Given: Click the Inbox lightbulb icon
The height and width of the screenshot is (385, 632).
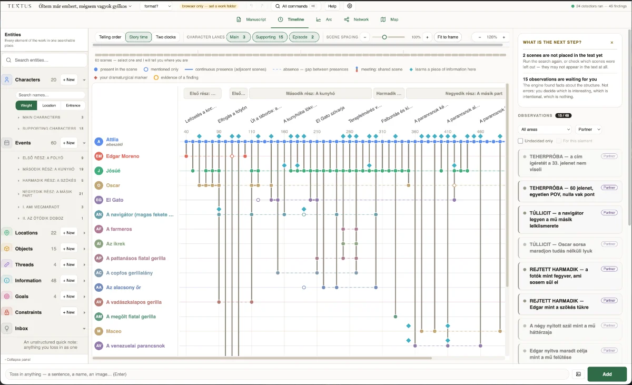Looking at the screenshot, I should pos(7,328).
